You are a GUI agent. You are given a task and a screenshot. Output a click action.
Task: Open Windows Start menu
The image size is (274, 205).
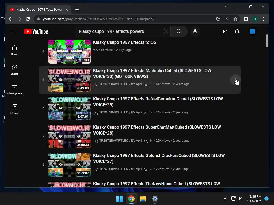pyautogui.click(x=120, y=199)
